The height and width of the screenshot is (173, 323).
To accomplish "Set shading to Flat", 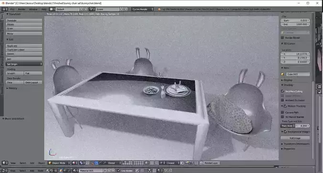I will click(33, 73).
